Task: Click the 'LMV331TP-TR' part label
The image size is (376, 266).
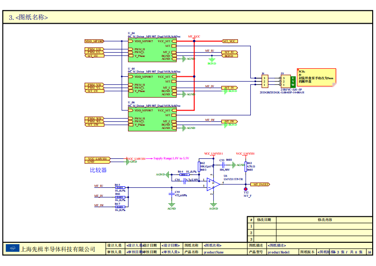Action: (x=233, y=179)
